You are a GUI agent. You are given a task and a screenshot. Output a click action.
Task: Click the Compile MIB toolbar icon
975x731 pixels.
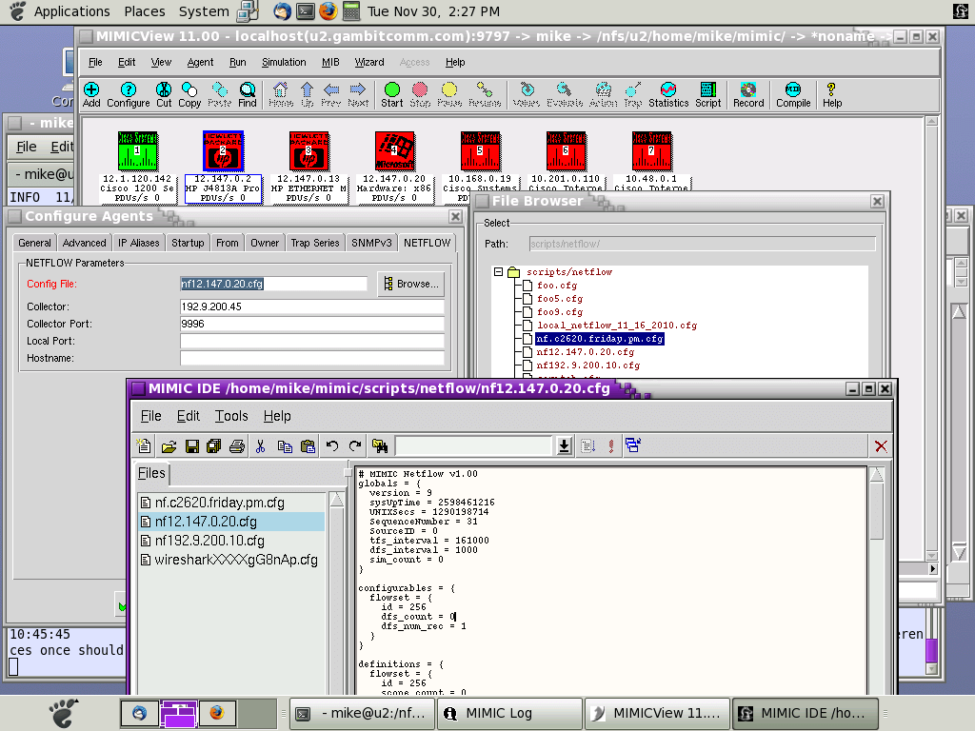pyautogui.click(x=793, y=94)
